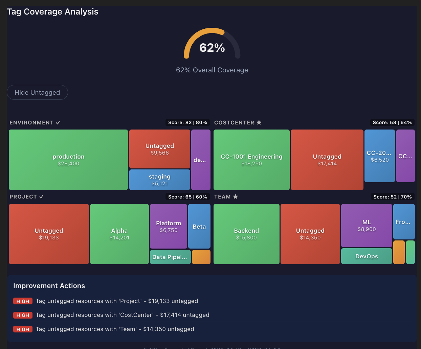Viewport: 421px width, 349px height.
Task: Select the Team Untagged $14,350 tile
Action: (x=310, y=234)
